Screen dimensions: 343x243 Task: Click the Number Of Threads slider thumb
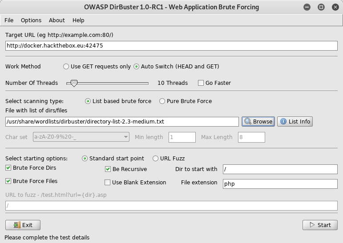pyautogui.click(x=74, y=83)
